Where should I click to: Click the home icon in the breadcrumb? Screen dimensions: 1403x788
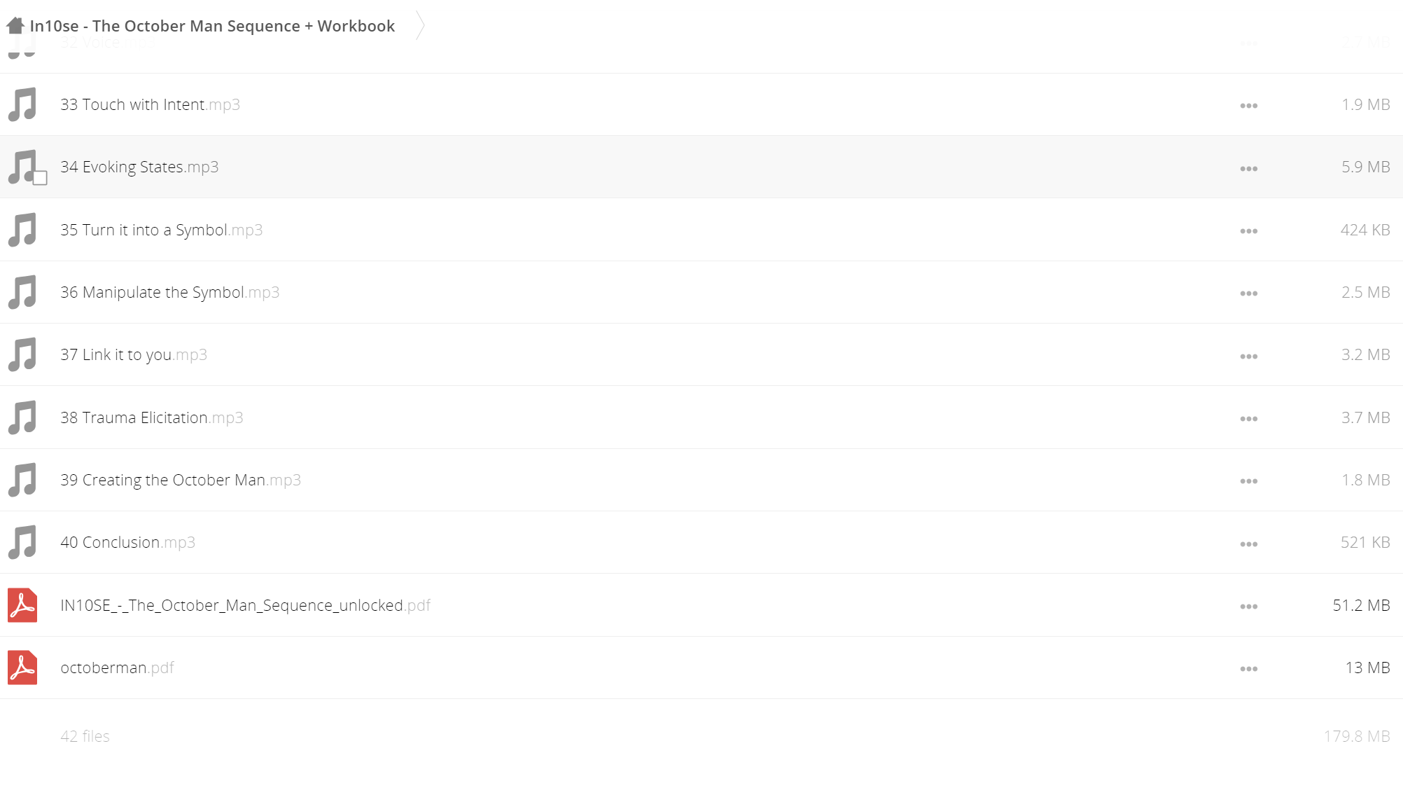(15, 26)
